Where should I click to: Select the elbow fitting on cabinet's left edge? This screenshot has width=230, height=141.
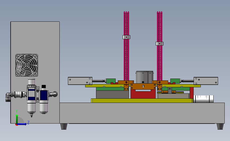pos(8,97)
